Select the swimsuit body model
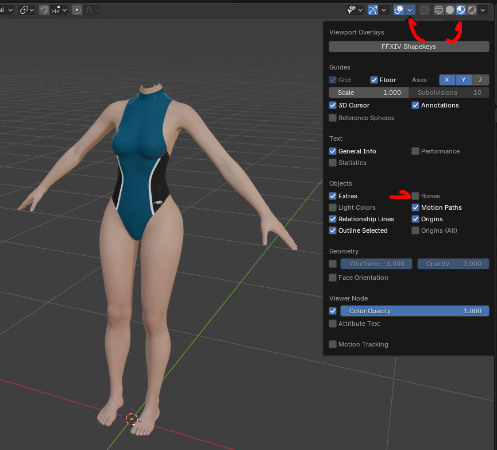This screenshot has width=497, height=450. click(x=142, y=190)
